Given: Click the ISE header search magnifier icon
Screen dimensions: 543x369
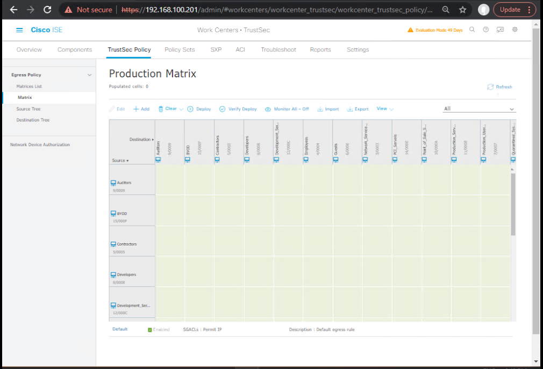Looking at the screenshot, I should point(472,30).
